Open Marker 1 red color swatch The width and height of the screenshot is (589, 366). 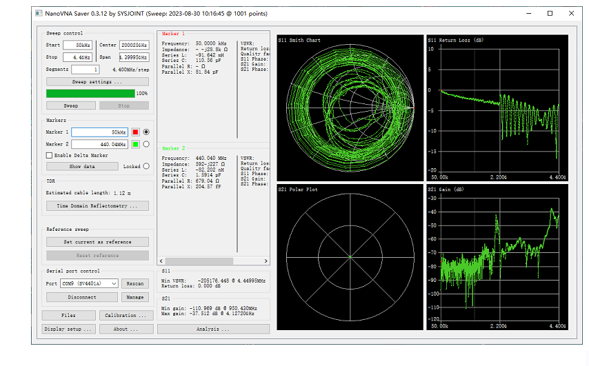tap(135, 132)
